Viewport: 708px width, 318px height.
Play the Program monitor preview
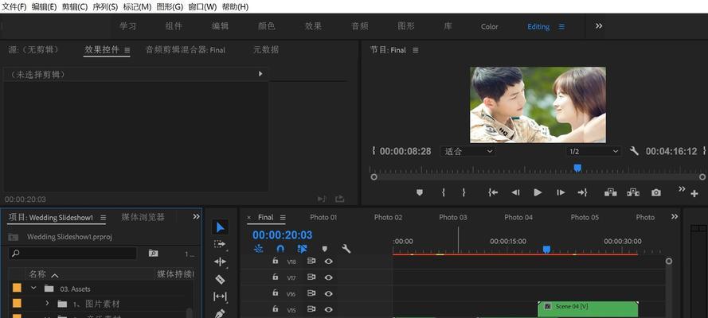point(538,192)
